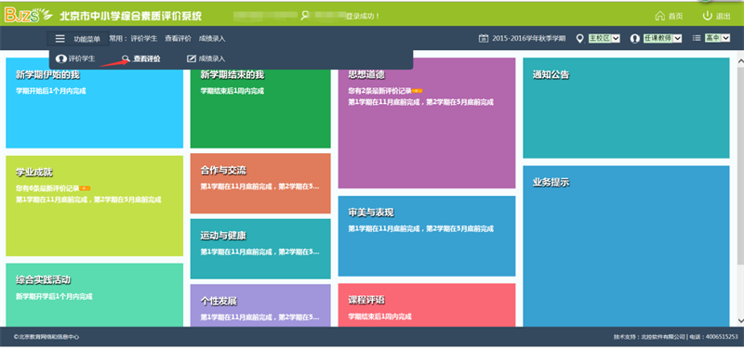Open the 思想道德 purple tile
The image size is (744, 348).
point(427,123)
